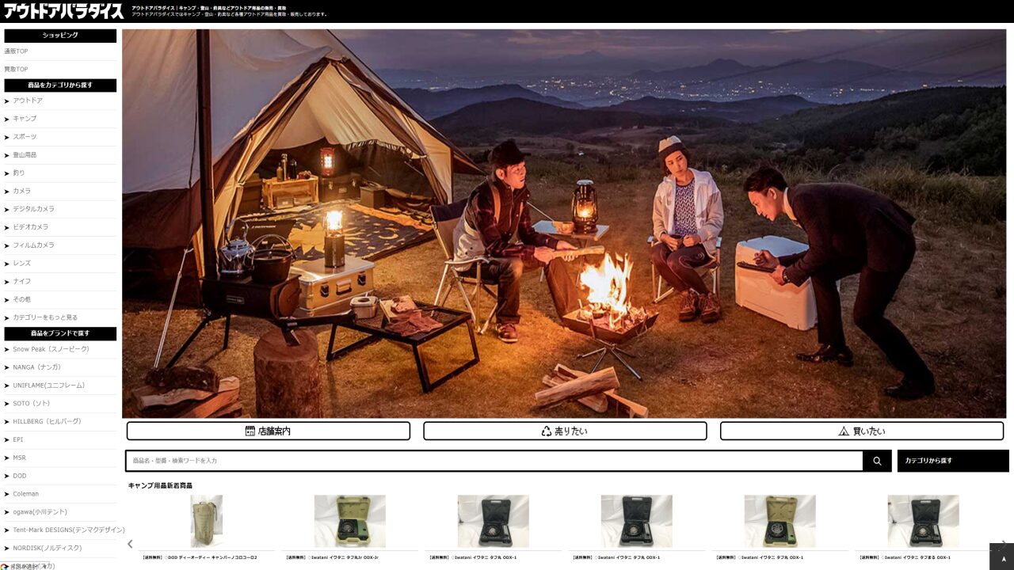Click the search magnifier icon button
This screenshot has width=1014, height=570.
(877, 461)
